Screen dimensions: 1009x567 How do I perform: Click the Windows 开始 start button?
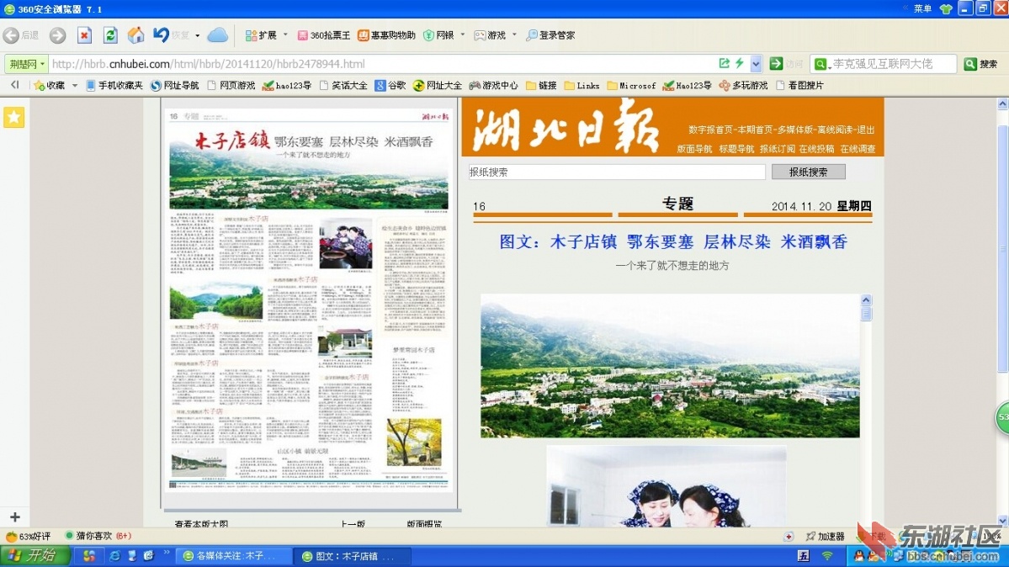35,555
